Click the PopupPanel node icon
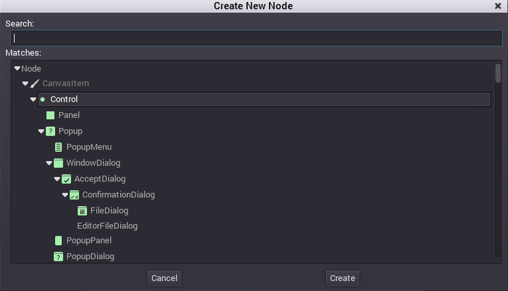The image size is (508, 291). pyautogui.click(x=58, y=241)
